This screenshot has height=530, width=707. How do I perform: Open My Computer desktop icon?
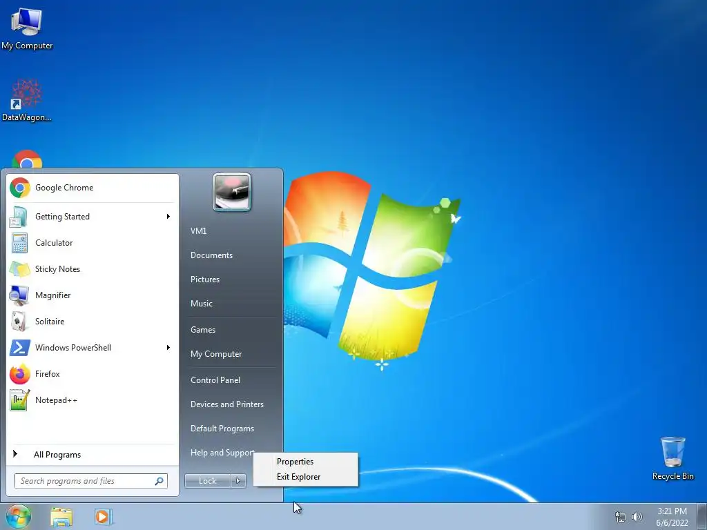[27, 28]
